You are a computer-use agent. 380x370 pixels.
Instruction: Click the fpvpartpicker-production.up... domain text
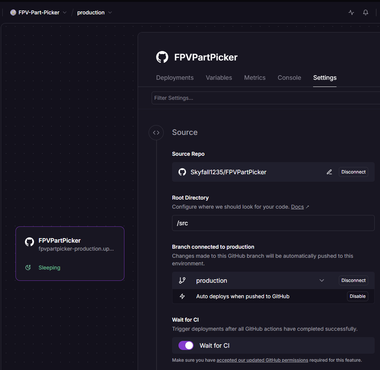(76, 249)
